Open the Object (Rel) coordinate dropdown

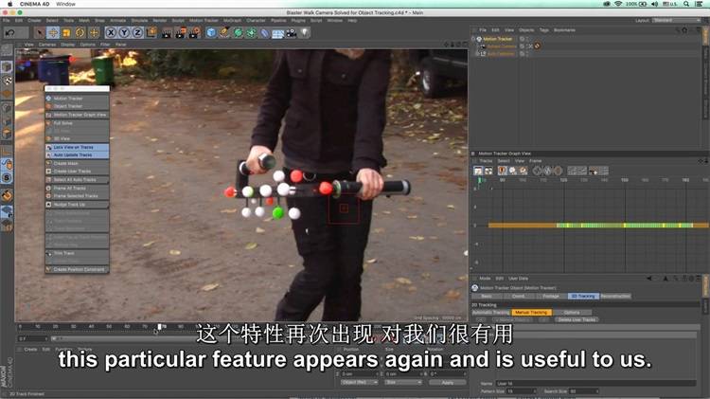tap(359, 383)
